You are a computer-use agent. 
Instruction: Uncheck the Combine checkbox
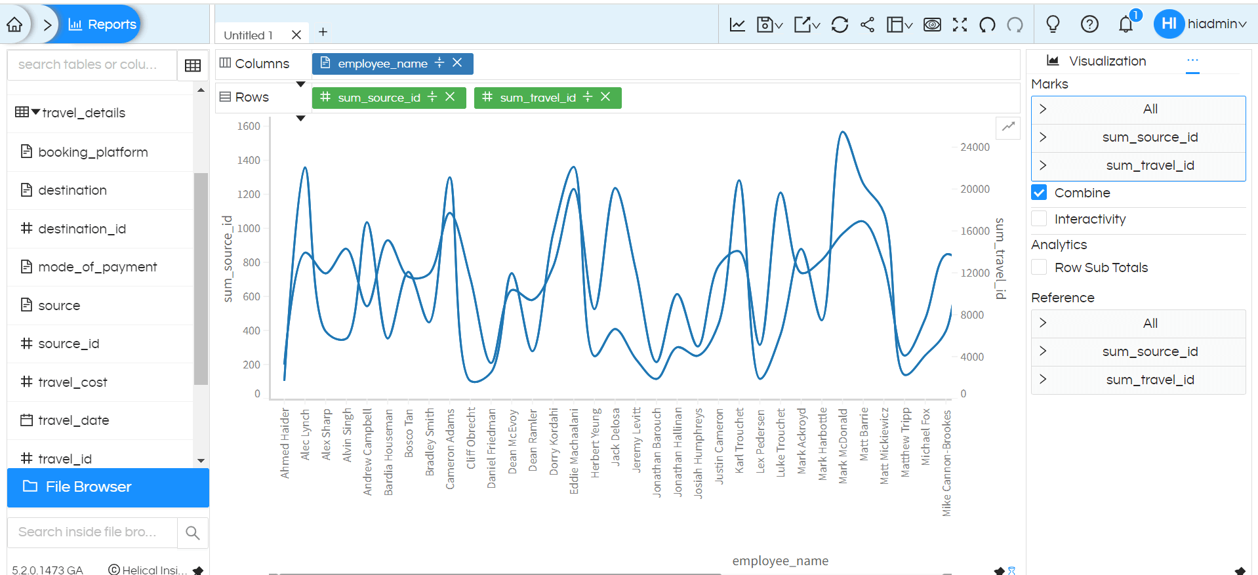[1039, 193]
